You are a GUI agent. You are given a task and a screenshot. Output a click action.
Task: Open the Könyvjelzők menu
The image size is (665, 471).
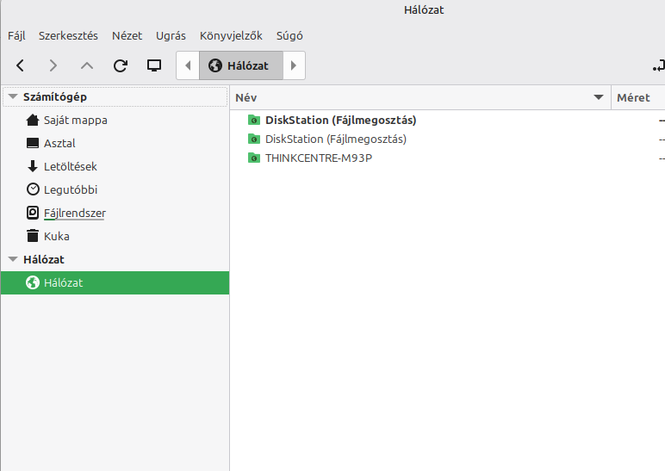231,35
